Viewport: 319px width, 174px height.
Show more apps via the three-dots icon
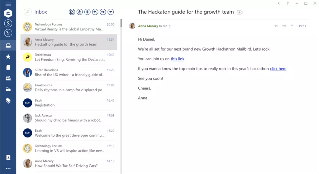tap(8, 168)
